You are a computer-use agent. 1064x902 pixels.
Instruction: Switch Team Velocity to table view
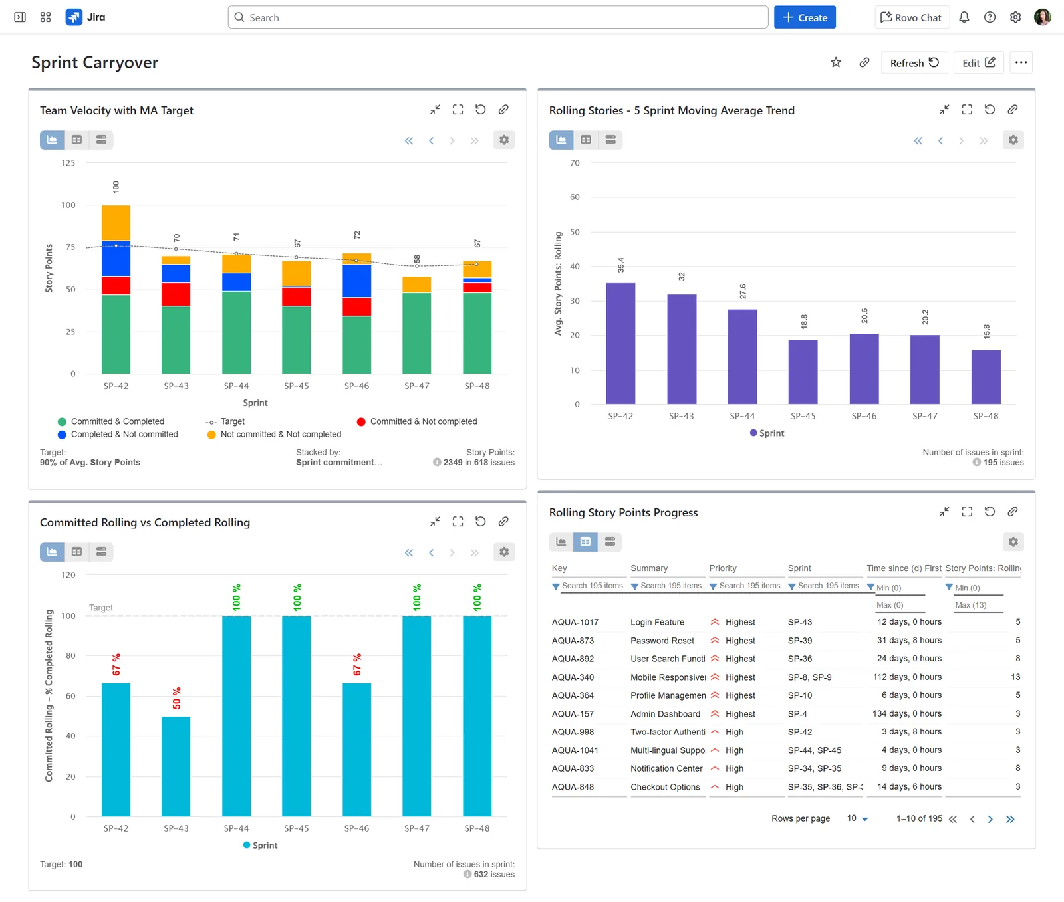coord(76,140)
